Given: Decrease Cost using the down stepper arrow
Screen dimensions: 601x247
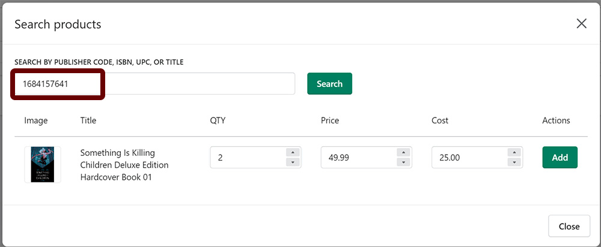Looking at the screenshot, I should (x=514, y=162).
